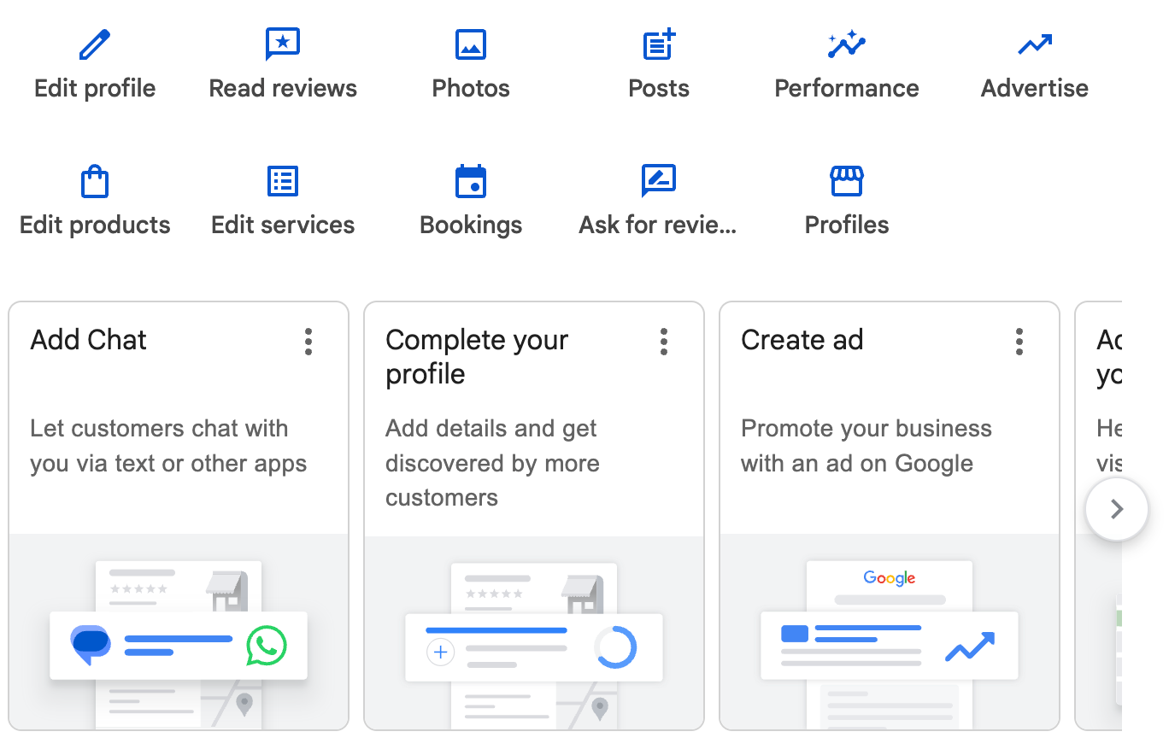The width and height of the screenshot is (1169, 755).
Task: Click the Create ad card title
Action: (802, 340)
